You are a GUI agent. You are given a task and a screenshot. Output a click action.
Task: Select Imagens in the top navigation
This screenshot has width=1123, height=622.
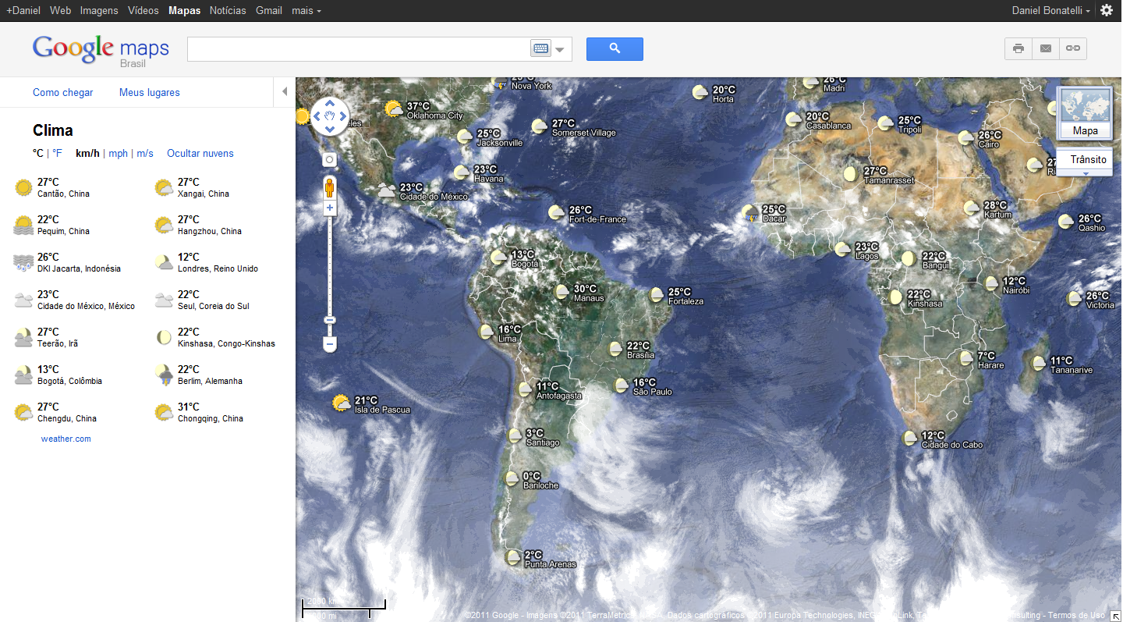pyautogui.click(x=98, y=10)
